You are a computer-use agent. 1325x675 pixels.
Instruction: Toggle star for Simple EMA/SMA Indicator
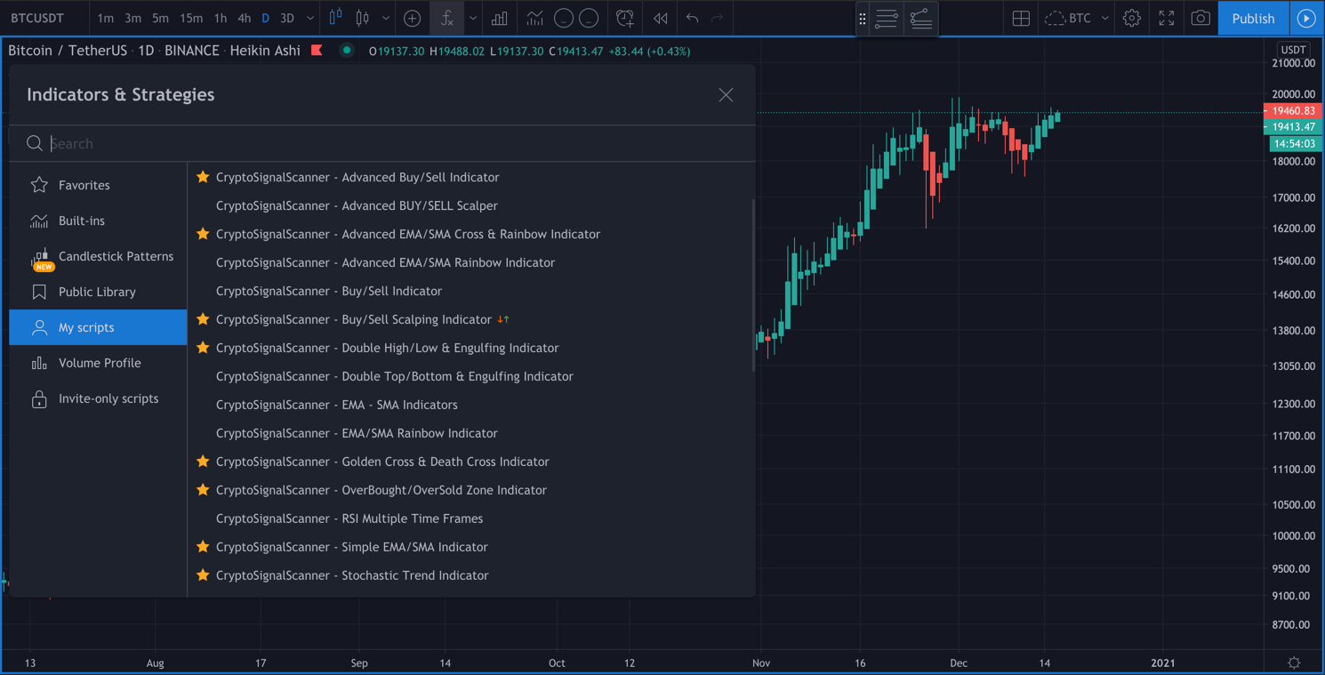[203, 547]
